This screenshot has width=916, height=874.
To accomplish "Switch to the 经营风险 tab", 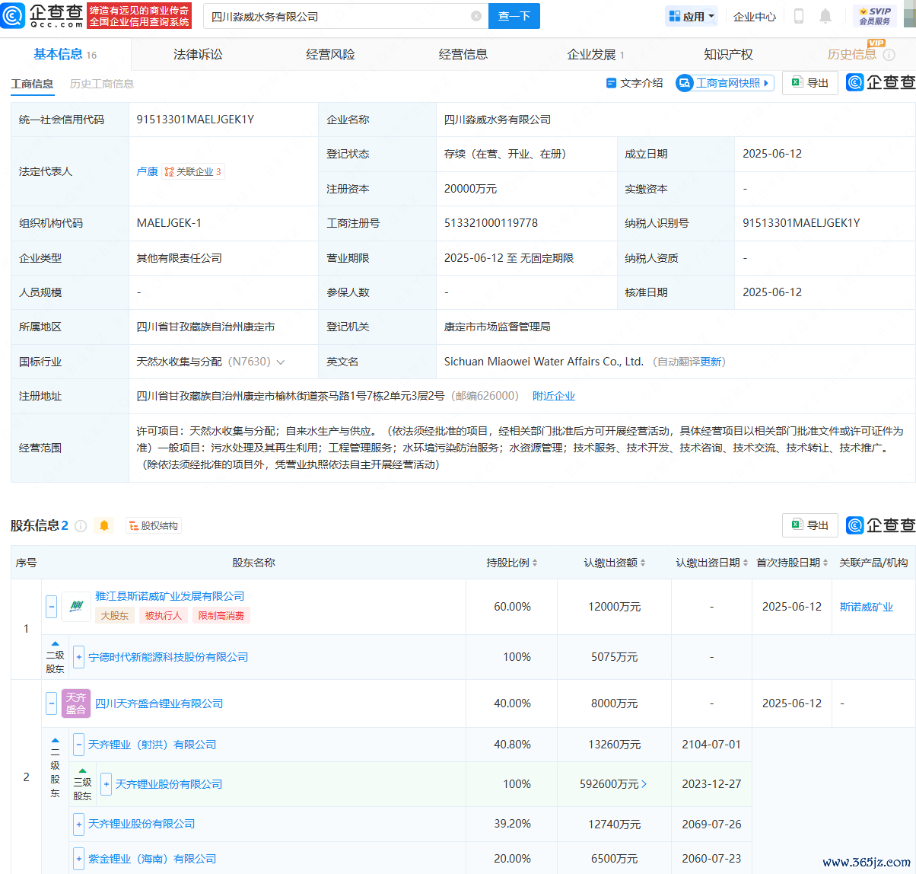I will tap(330, 54).
